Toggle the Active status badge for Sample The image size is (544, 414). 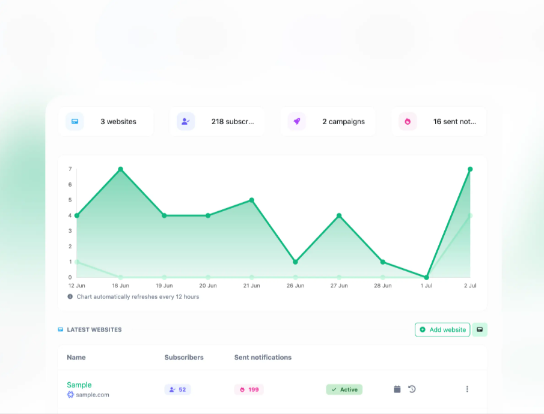[x=344, y=389]
